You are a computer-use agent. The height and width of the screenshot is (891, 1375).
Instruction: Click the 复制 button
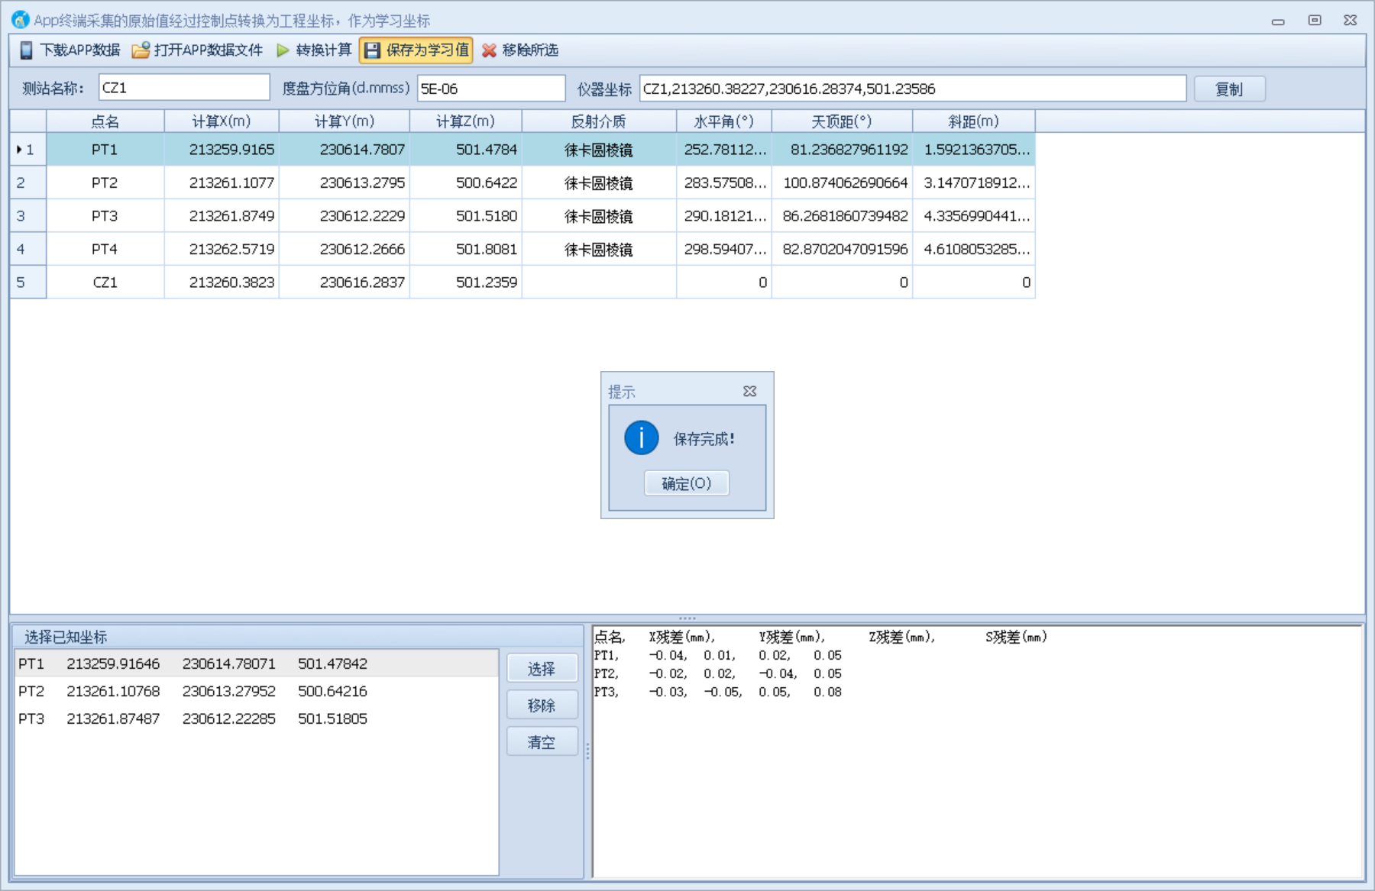[x=1228, y=89]
